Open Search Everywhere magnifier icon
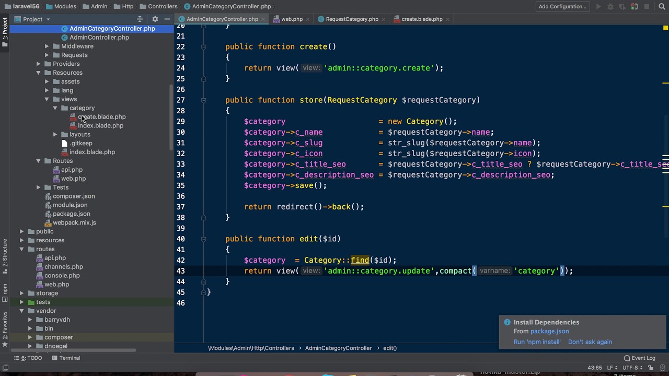The width and height of the screenshot is (669, 376). 662,6
